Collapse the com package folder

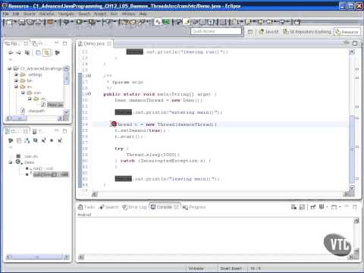pos(23,93)
